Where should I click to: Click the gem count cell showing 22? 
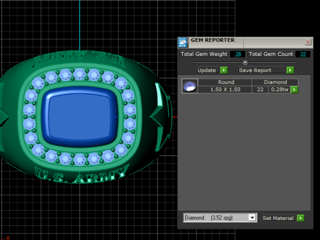click(x=260, y=89)
